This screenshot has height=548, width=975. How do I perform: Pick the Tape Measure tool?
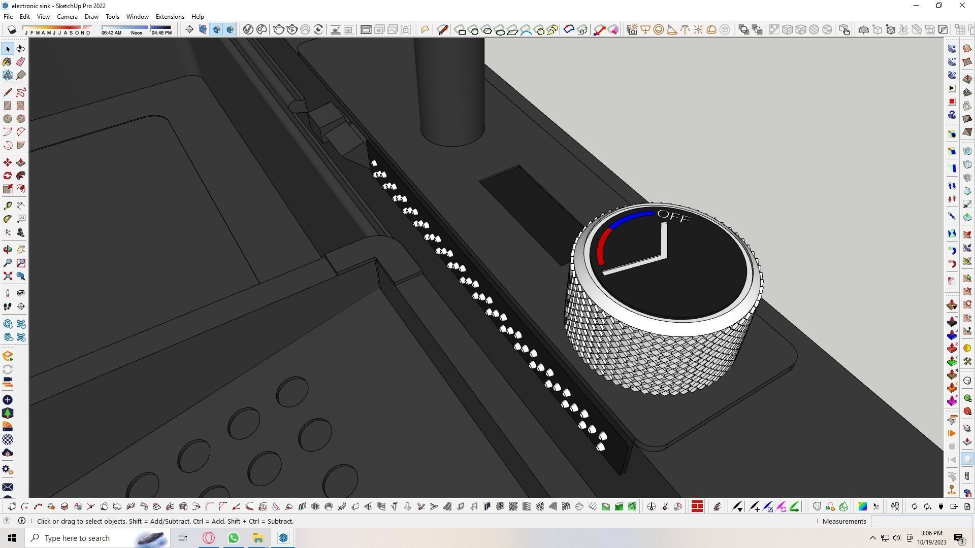coord(8,206)
